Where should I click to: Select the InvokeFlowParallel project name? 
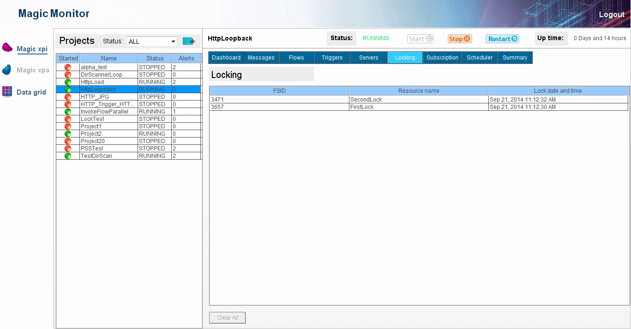click(104, 112)
